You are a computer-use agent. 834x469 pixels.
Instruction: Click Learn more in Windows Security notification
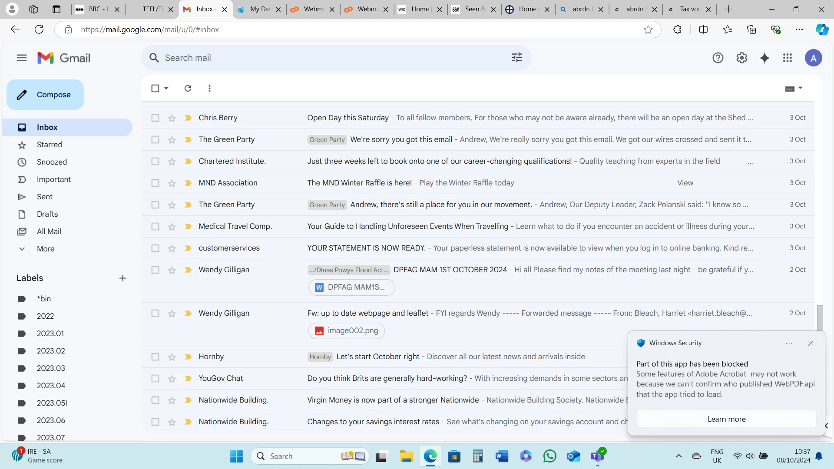pos(726,419)
